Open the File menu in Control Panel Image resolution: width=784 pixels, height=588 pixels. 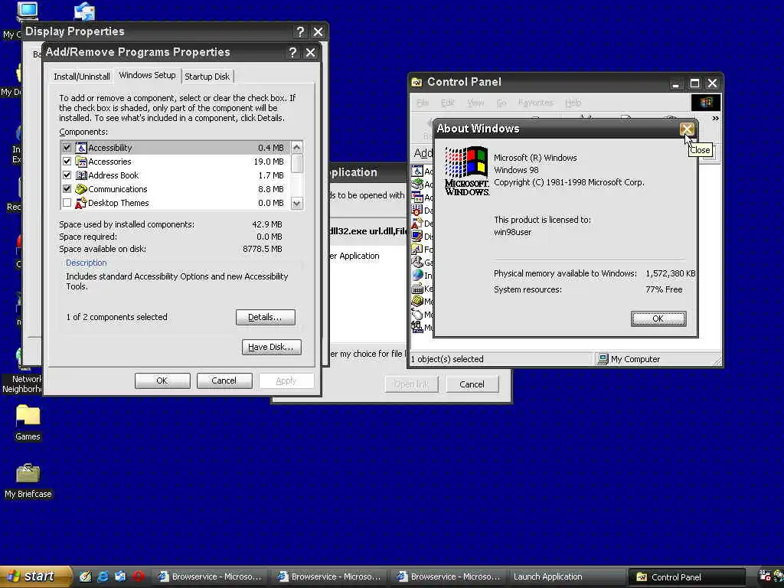[x=423, y=103]
